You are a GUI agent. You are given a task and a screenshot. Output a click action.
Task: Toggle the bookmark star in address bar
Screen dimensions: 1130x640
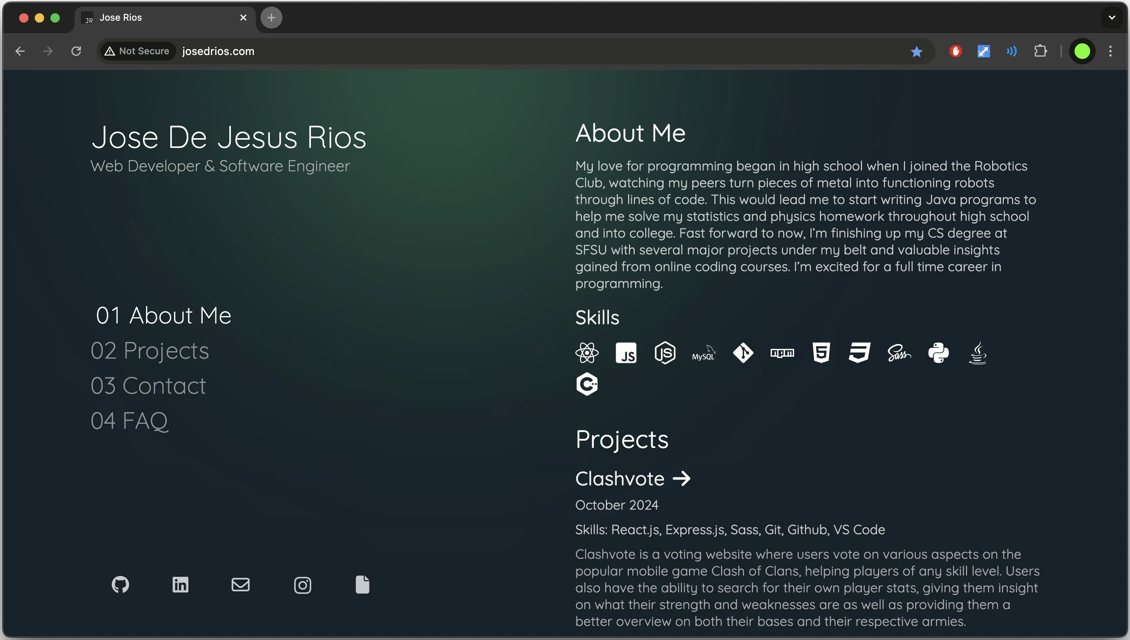pyautogui.click(x=917, y=52)
